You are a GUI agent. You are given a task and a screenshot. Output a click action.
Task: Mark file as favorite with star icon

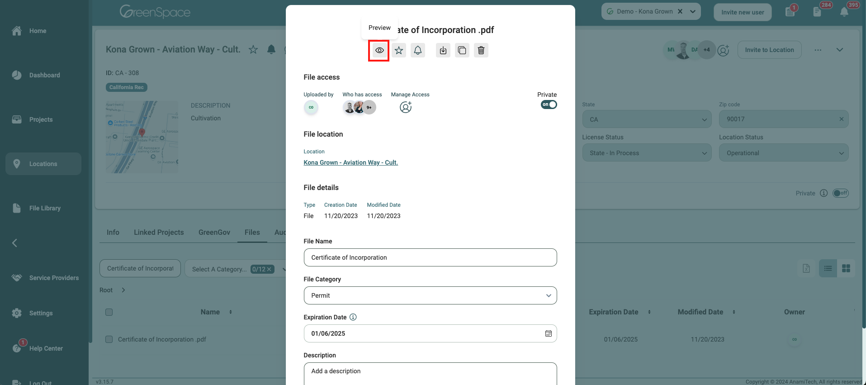pos(399,50)
